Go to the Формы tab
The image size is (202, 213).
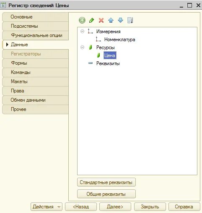pos(36,63)
